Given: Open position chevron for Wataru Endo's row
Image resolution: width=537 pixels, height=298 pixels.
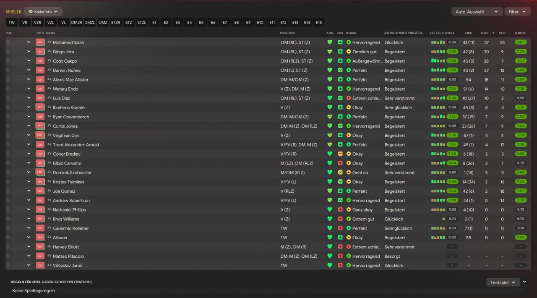Looking at the screenshot, I should click(x=29, y=89).
